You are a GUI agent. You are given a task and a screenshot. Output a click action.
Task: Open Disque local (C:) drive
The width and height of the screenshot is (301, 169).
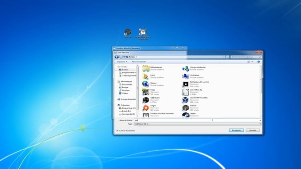127,108
